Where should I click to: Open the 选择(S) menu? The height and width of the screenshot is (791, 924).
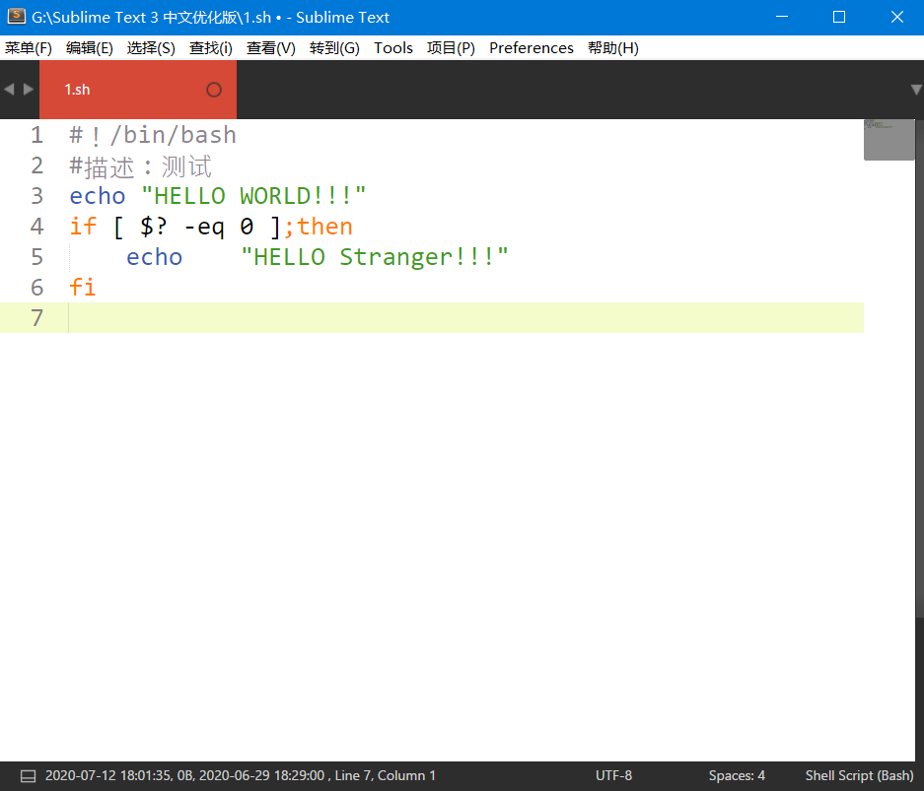(x=151, y=47)
